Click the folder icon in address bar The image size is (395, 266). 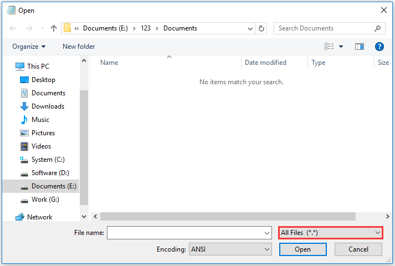(67, 28)
